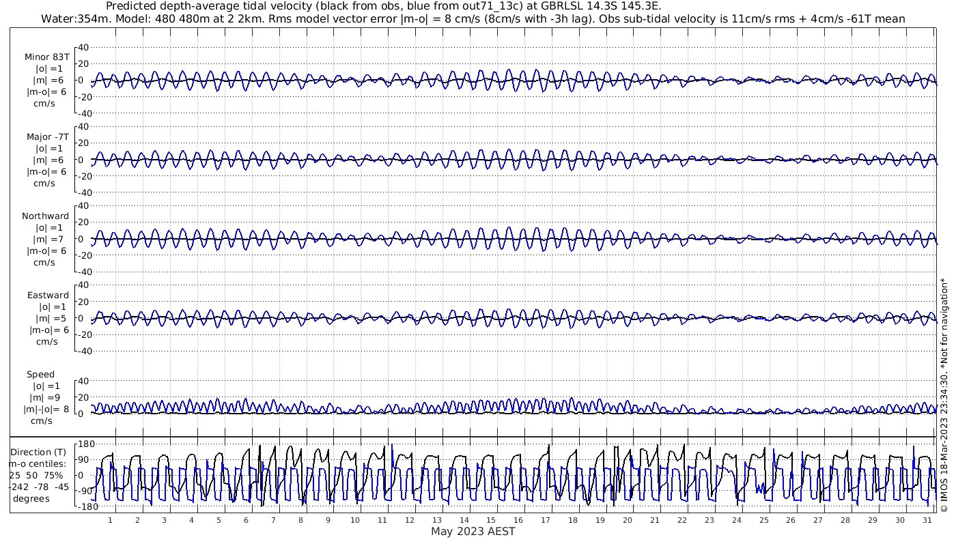956x546 pixels.
Task: Click "|m| =7" in the Northward panel
Action: coord(49,239)
